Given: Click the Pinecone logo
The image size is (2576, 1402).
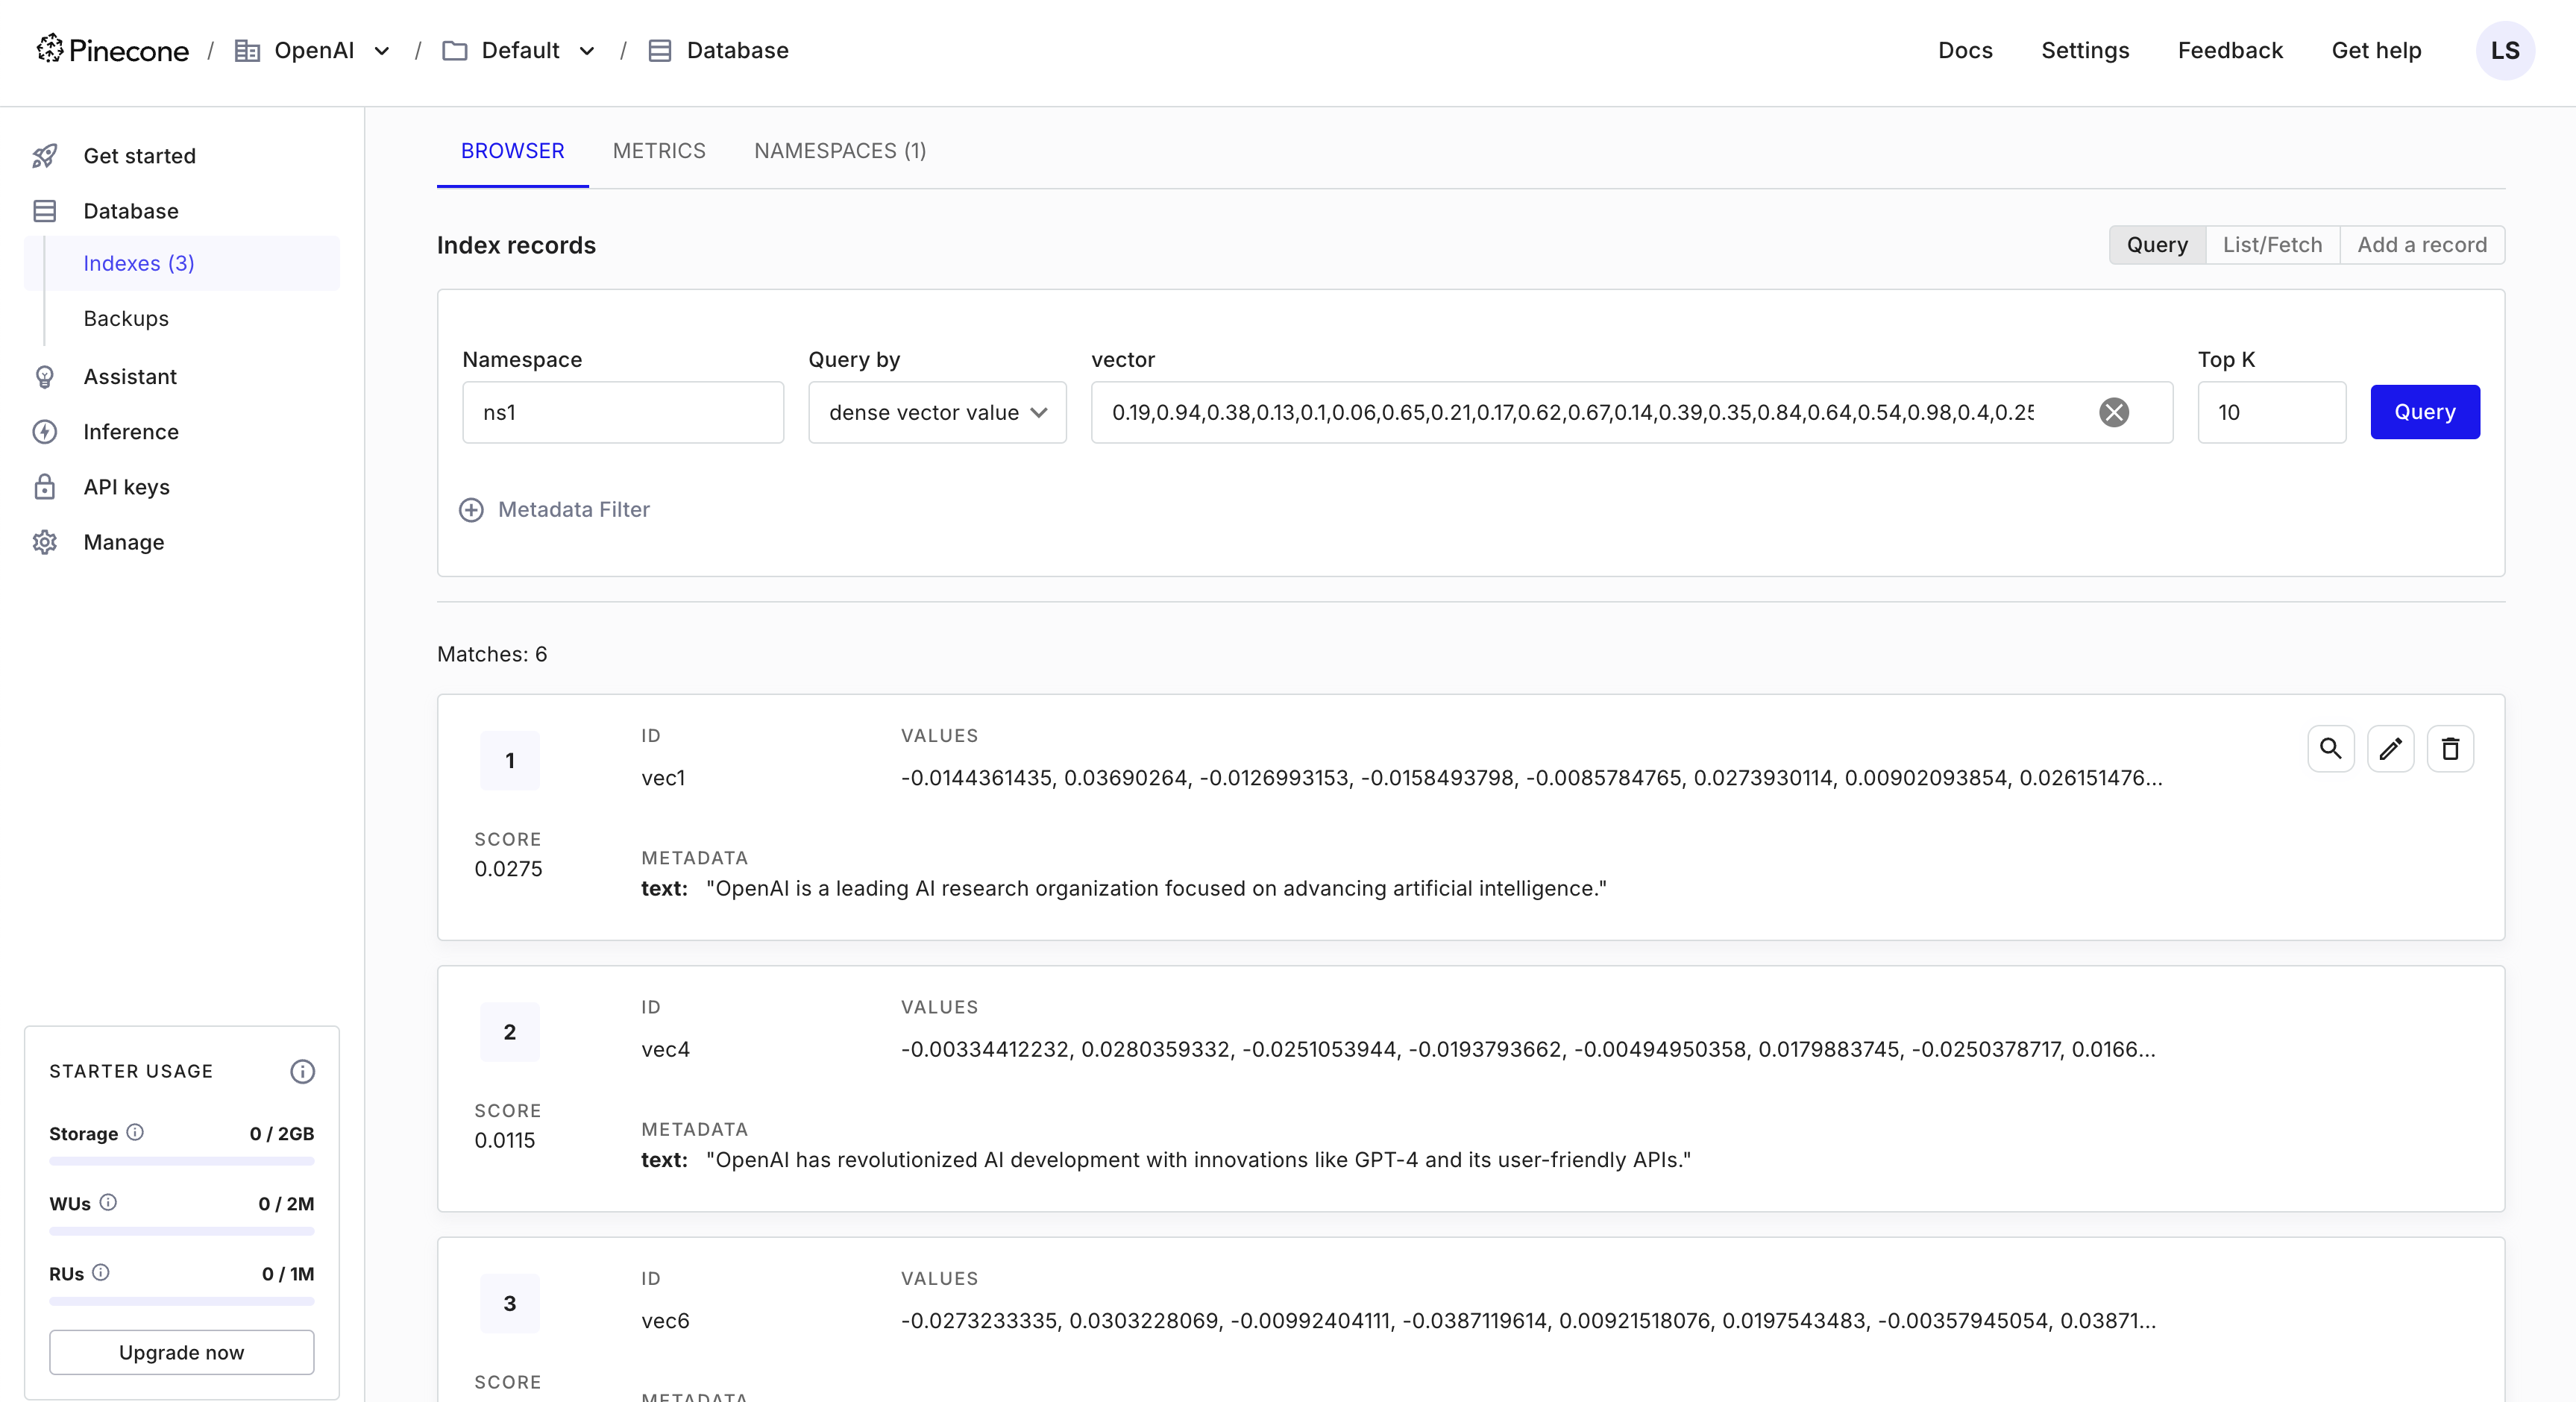Looking at the screenshot, I should coord(112,50).
